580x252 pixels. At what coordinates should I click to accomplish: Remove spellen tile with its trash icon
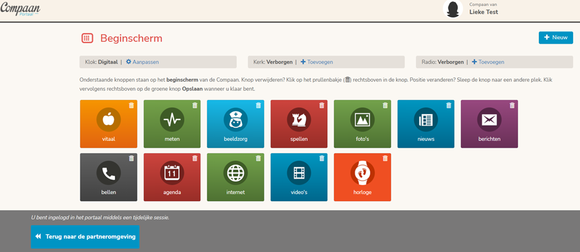tap(322, 105)
